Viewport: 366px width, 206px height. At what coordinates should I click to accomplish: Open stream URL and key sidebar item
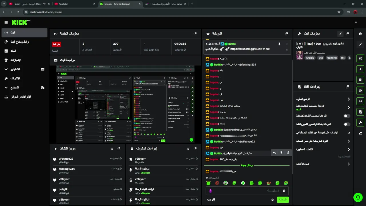[x=24, y=42]
